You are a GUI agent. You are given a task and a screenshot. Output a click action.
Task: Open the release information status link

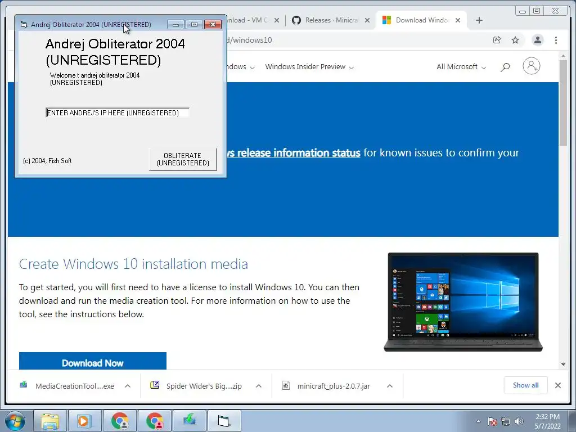(x=294, y=153)
